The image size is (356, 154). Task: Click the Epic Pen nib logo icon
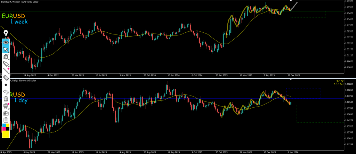6,34
